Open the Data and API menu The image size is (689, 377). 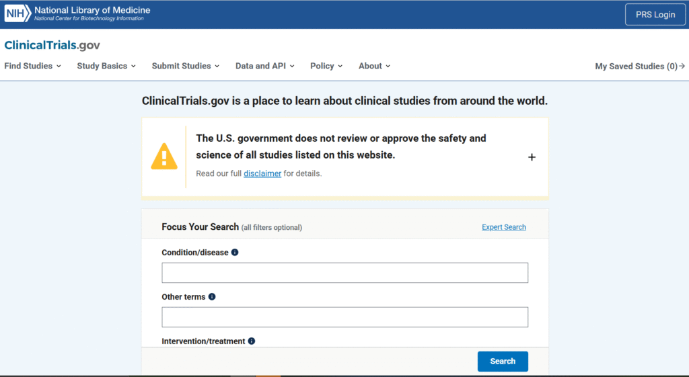point(265,66)
